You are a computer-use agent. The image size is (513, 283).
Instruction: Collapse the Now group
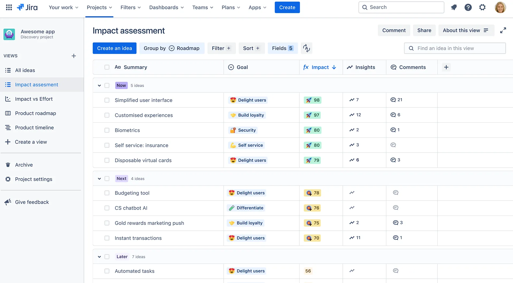pyautogui.click(x=99, y=86)
